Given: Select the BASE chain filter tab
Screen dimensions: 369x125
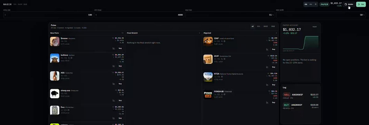Looking at the screenshot, I should (x=266, y=26).
